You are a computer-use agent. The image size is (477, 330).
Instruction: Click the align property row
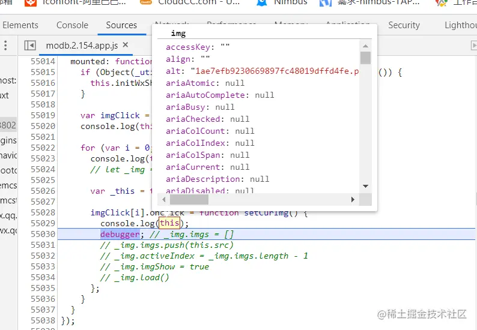point(187,59)
